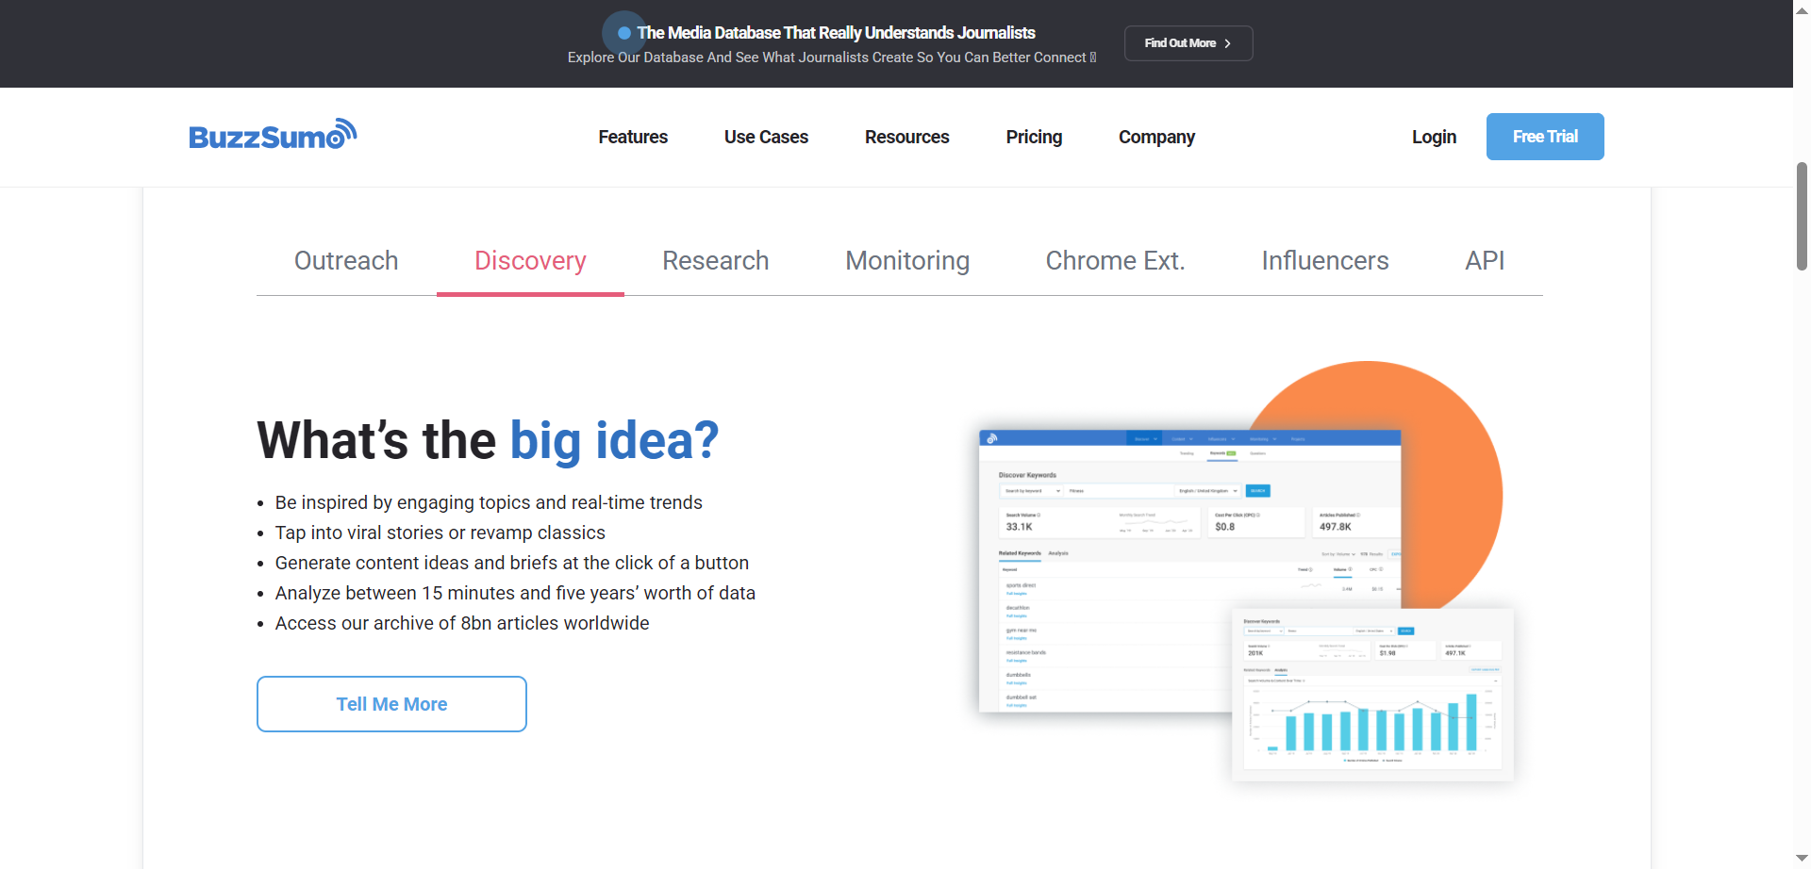Open Full Insights for the sports direct keyword
Screen dimensions: 1811x869
1017,594
